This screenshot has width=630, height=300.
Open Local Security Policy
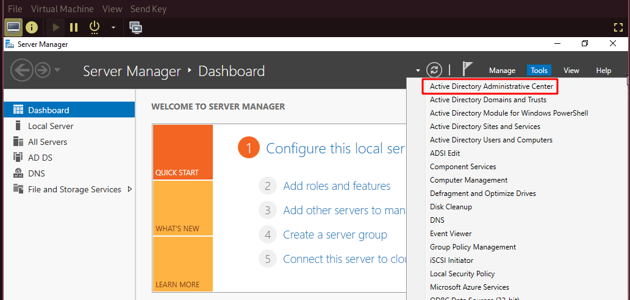(462, 274)
